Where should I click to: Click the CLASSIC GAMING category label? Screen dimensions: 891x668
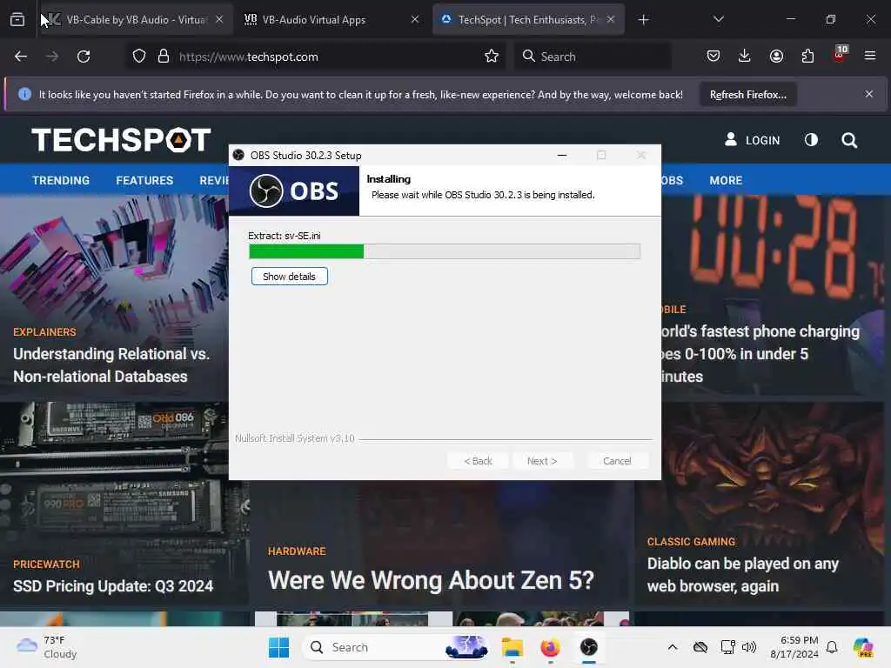click(691, 541)
